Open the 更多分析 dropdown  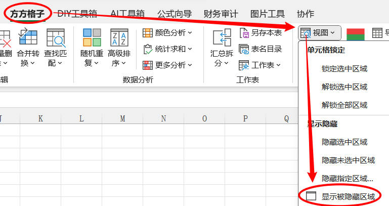167,65
